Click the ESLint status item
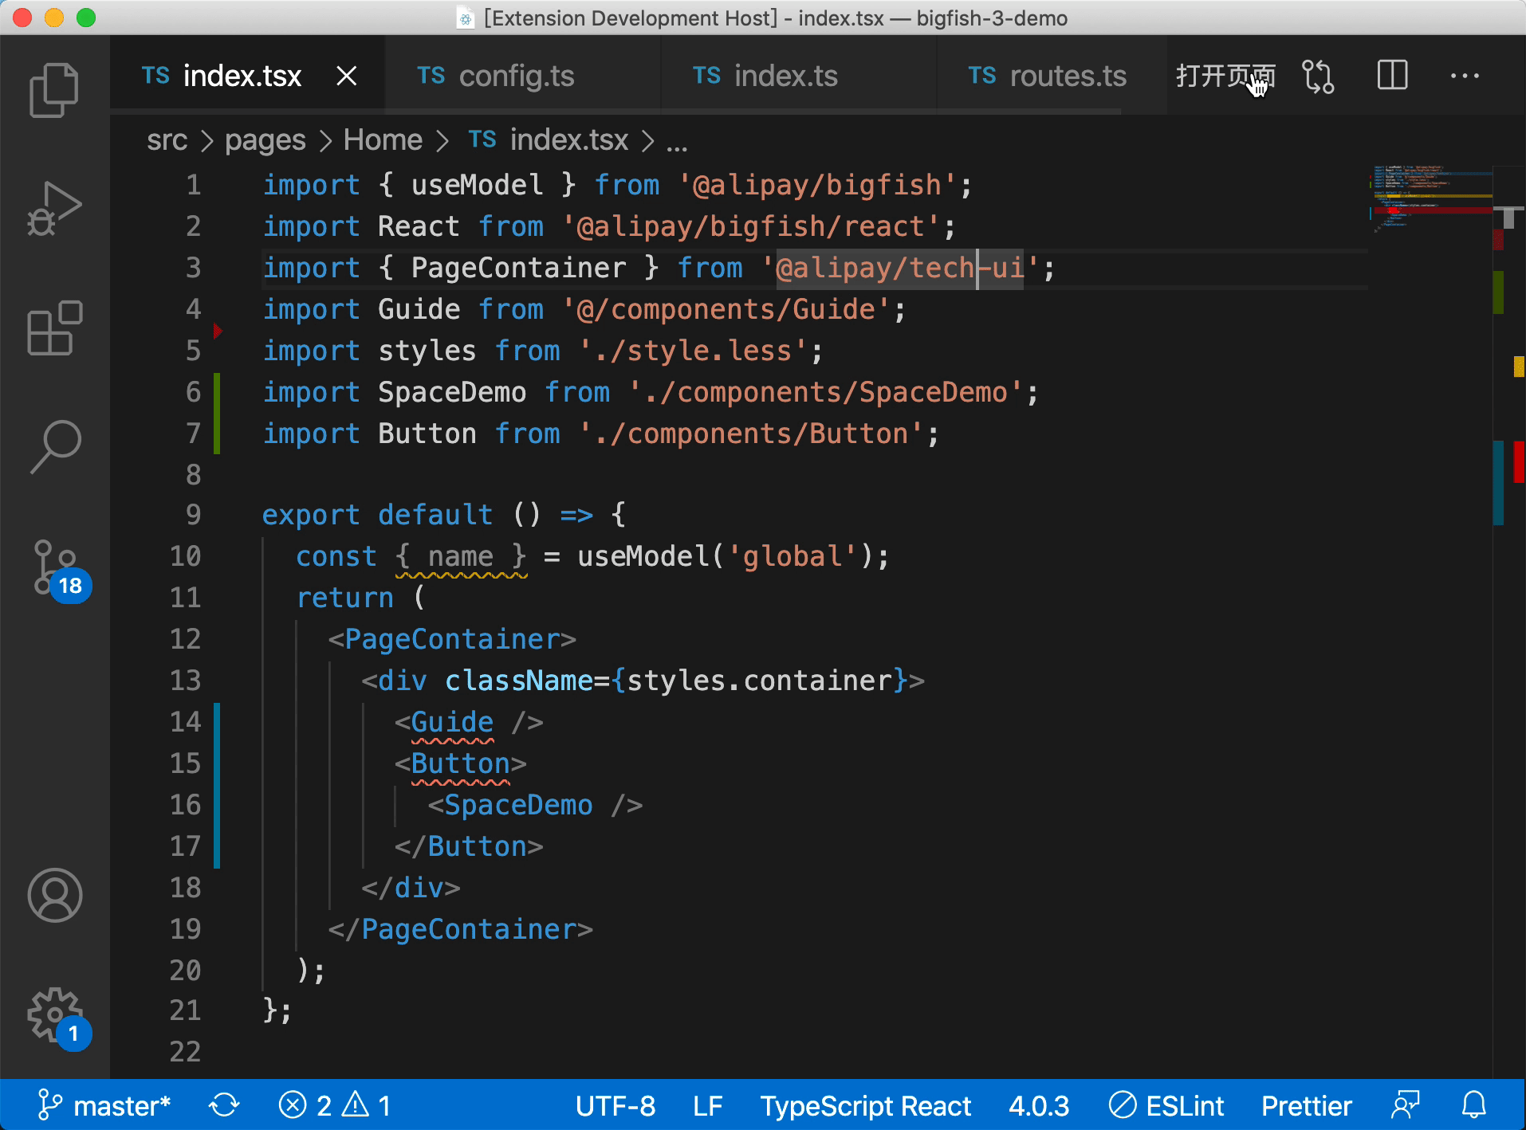The width and height of the screenshot is (1526, 1130). point(1166,1105)
